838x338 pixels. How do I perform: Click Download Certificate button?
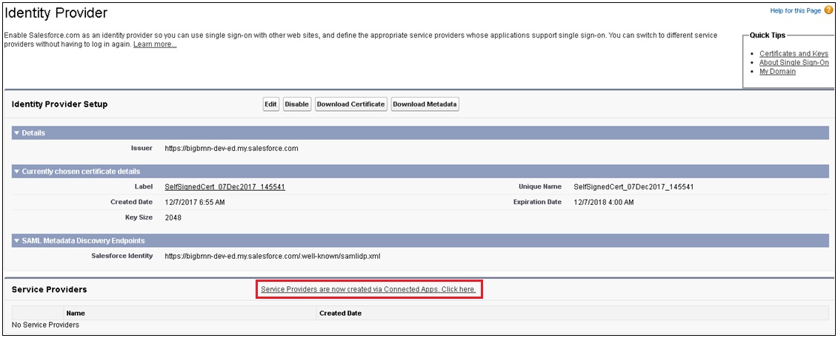(350, 104)
